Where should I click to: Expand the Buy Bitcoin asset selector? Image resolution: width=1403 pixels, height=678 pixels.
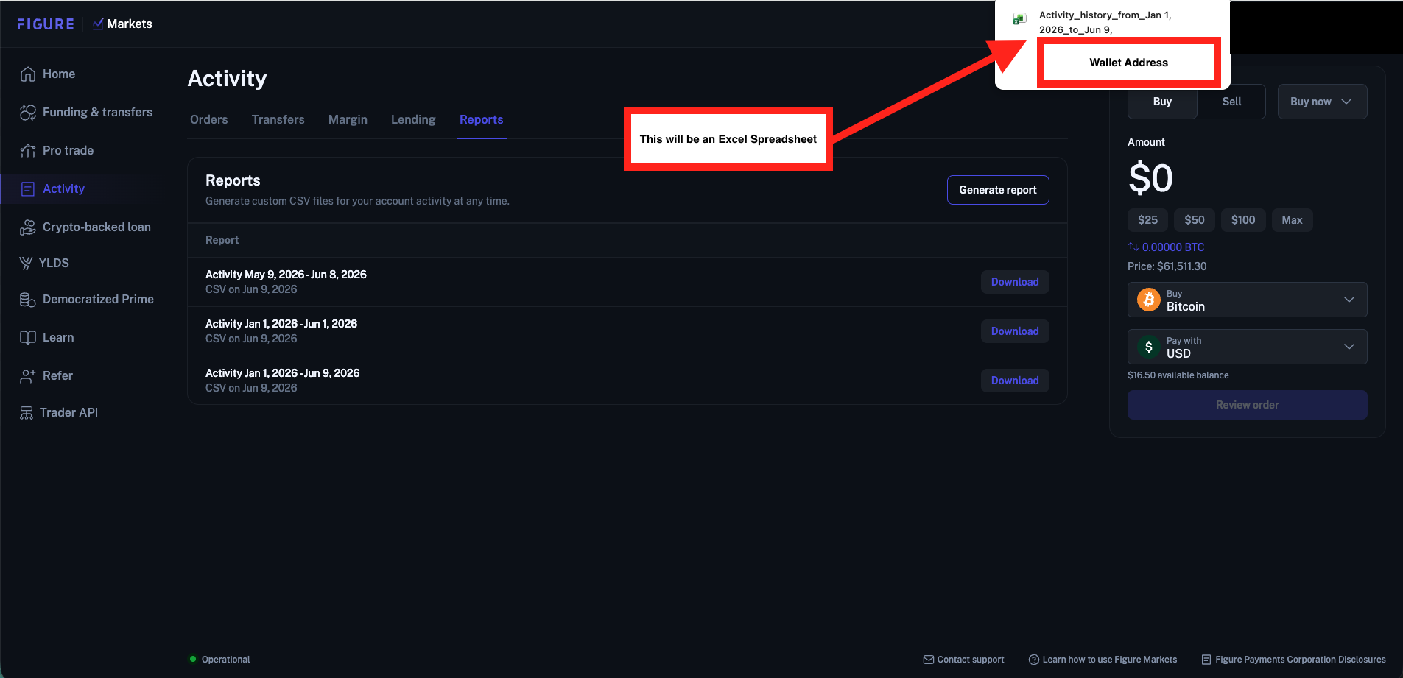pos(1248,300)
